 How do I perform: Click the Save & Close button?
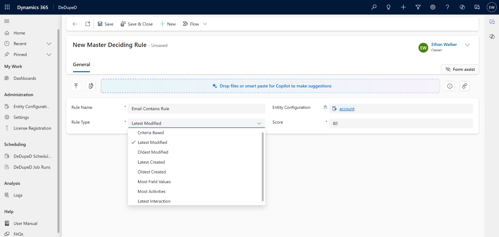pos(137,24)
